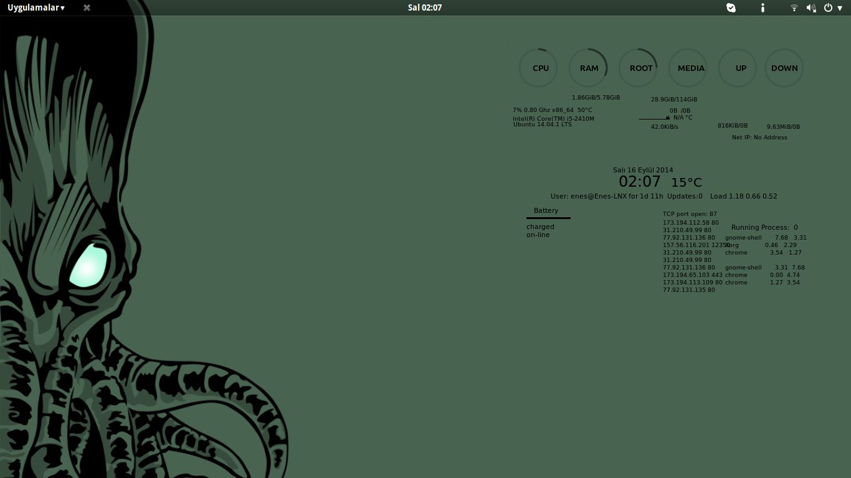Click the Xorg process row
This screenshot has height=478, width=851.
point(761,245)
